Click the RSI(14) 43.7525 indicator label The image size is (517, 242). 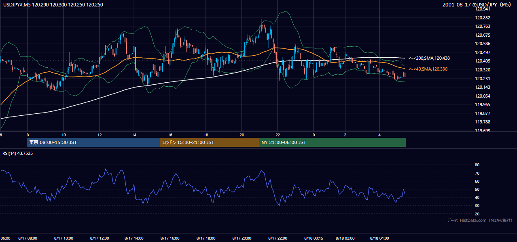pyautogui.click(x=17, y=153)
